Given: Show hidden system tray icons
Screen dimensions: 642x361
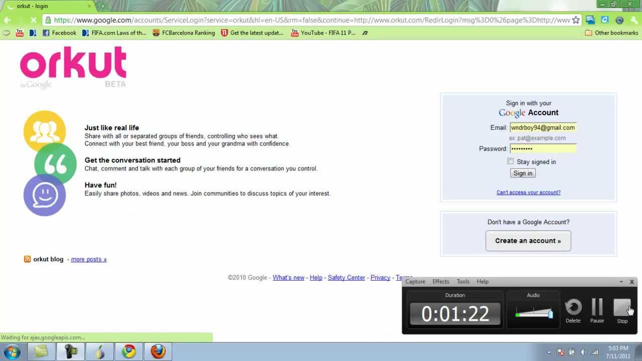Looking at the screenshot, I should point(549,352).
